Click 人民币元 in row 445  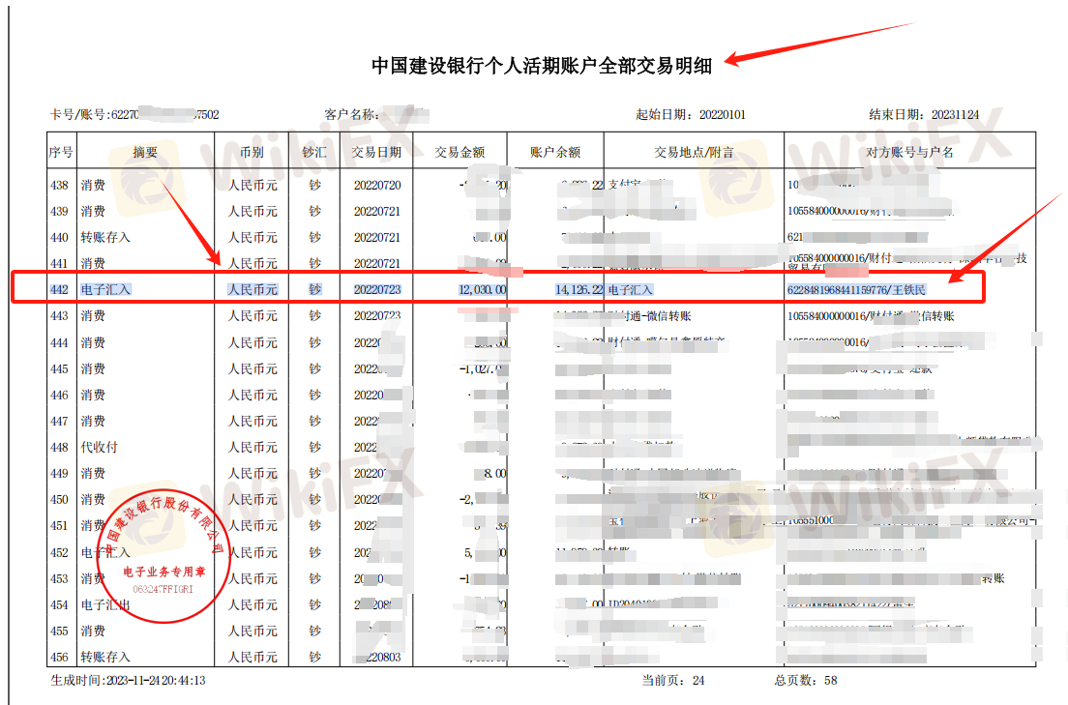click(252, 368)
